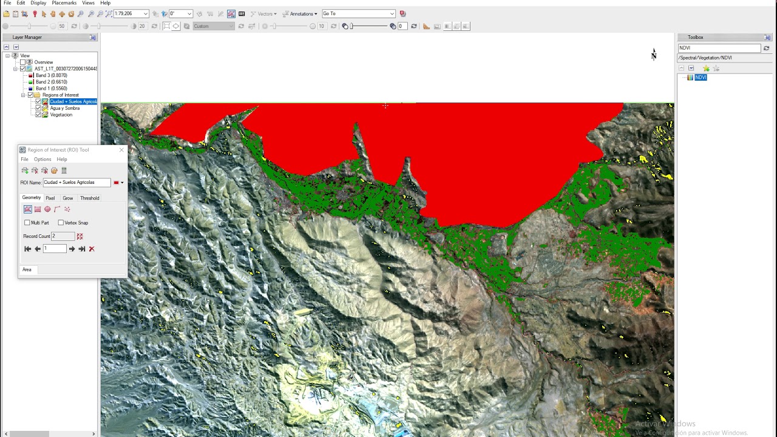Click the fixed Zoom In icon
The height and width of the screenshot is (437, 777).
coord(91,14)
